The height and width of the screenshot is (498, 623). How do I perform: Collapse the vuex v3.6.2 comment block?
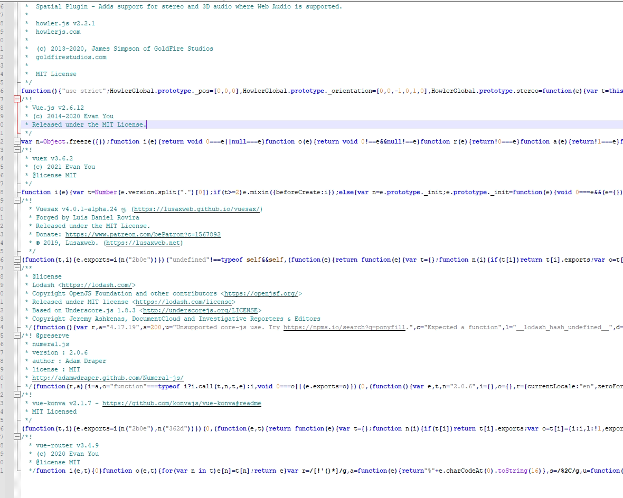(17, 150)
